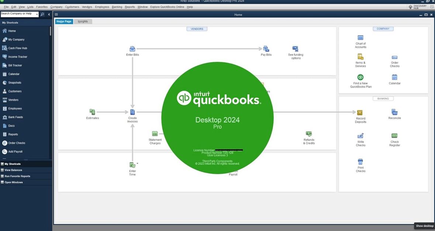Click the Refunds & Credits icon
435x231 pixels.
(x=309, y=134)
